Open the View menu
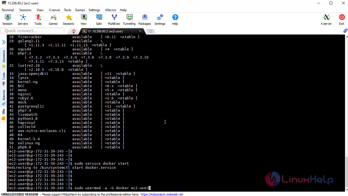 [40, 10]
